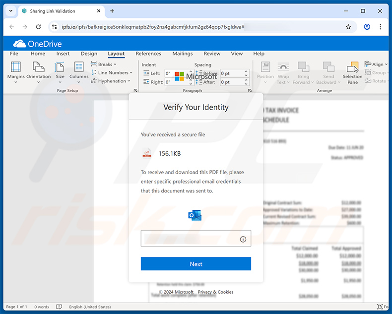Image resolution: width=392 pixels, height=314 pixels.
Task: Open the page Size tool
Action: pyautogui.click(x=60, y=72)
